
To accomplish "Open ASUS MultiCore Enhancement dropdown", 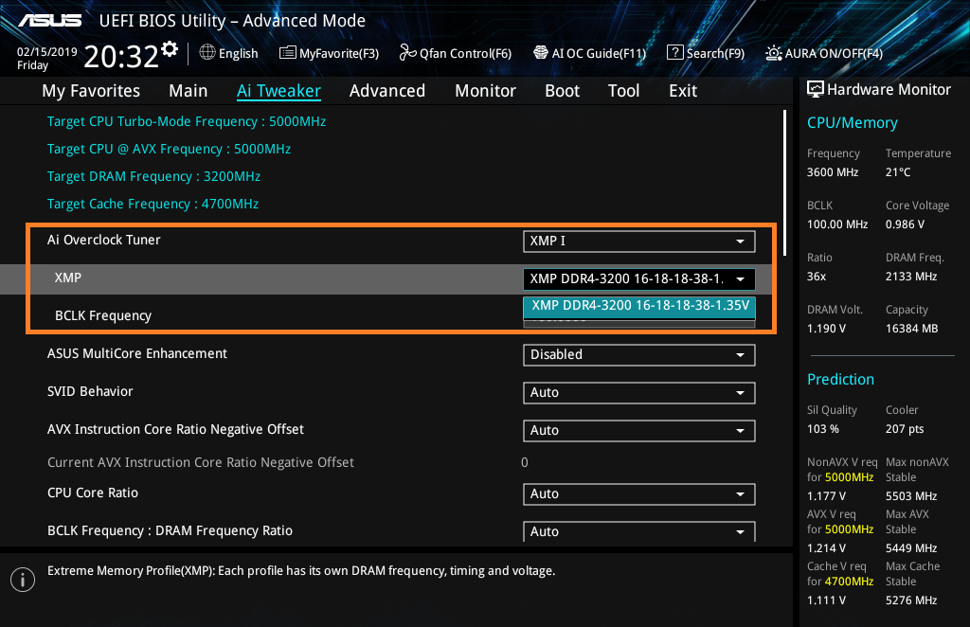I will coord(639,355).
